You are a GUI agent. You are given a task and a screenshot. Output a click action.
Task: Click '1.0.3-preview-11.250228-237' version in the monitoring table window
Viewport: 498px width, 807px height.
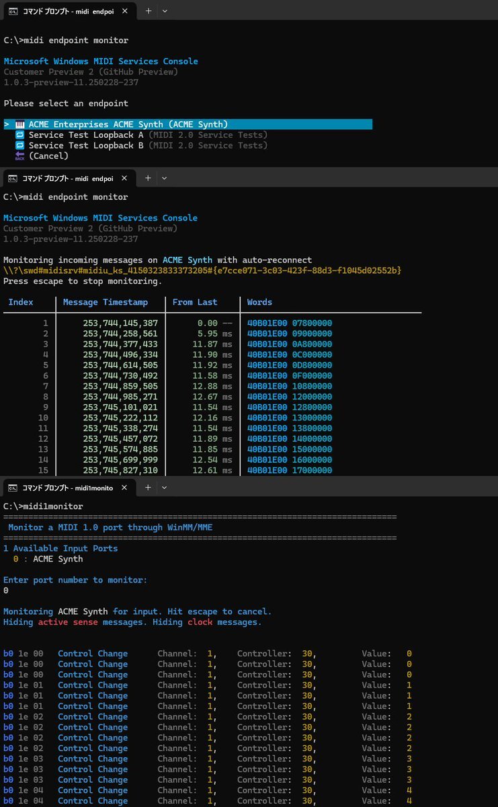coord(71,239)
